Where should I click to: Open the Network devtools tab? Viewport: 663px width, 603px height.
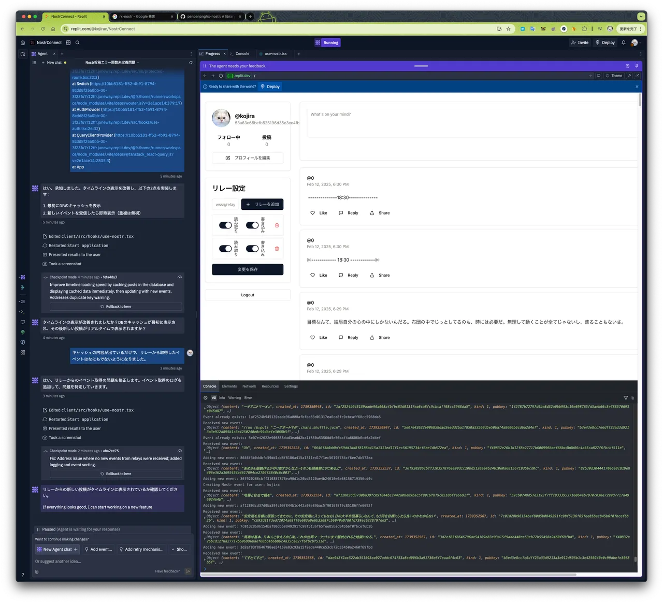click(x=249, y=386)
